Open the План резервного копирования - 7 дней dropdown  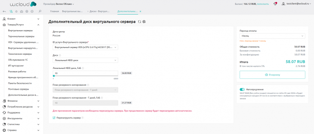[85, 90]
